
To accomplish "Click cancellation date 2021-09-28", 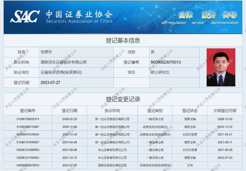I will [x=225, y=150].
